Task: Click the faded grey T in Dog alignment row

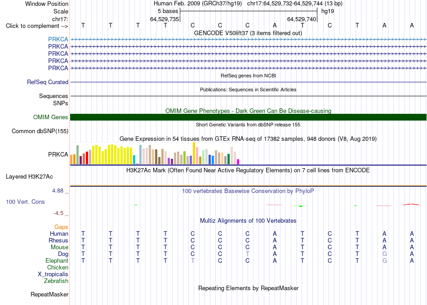Action: click(247, 254)
